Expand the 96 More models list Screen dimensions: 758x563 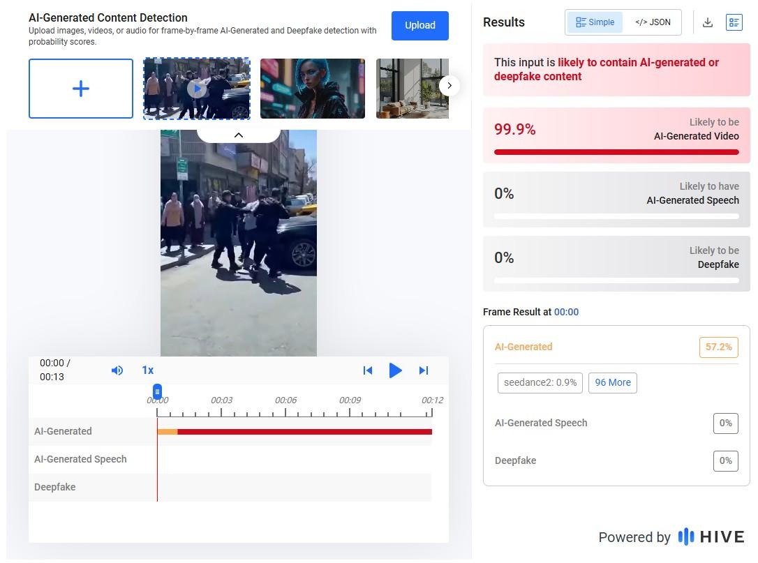point(612,382)
